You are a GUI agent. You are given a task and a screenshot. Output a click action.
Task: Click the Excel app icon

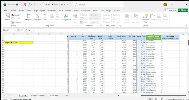coord(4,4)
